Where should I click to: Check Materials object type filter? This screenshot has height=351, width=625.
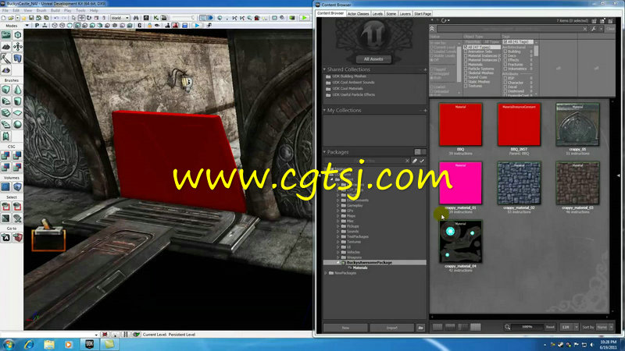point(466,64)
